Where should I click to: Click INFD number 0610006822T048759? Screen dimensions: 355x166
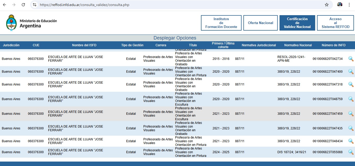pos(327,99)
